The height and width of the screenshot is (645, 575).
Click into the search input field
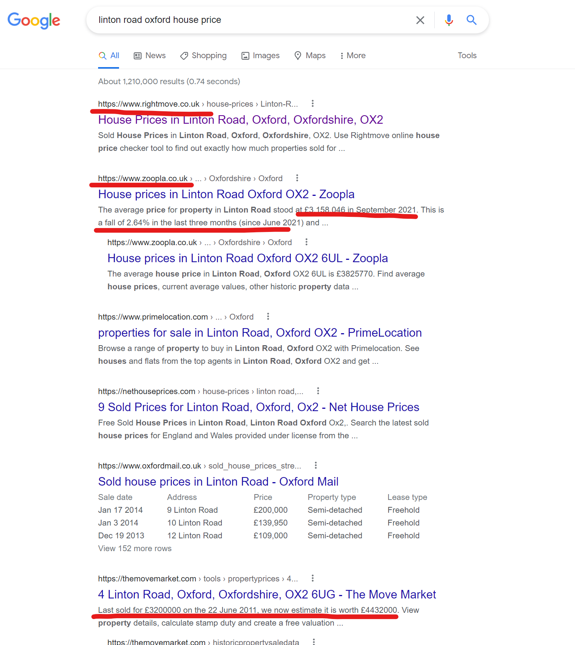point(252,20)
